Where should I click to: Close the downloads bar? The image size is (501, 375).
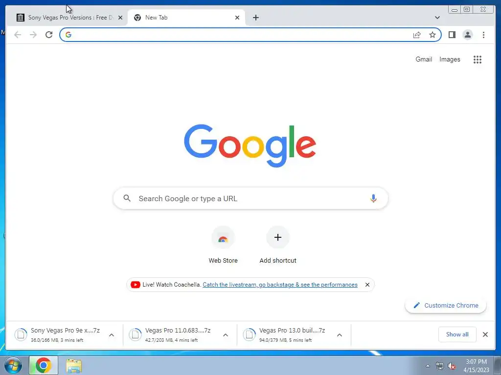[x=485, y=334]
